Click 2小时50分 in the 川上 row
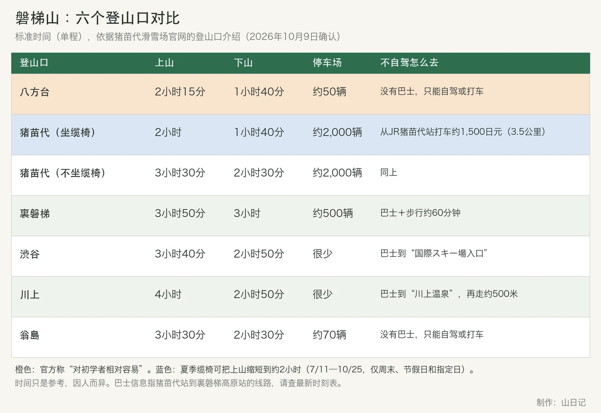The image size is (601, 413). pyautogui.click(x=259, y=295)
